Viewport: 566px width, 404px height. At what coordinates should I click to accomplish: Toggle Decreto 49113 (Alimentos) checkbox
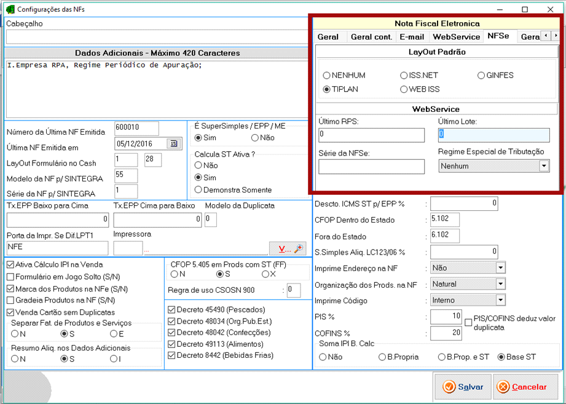[x=171, y=344]
